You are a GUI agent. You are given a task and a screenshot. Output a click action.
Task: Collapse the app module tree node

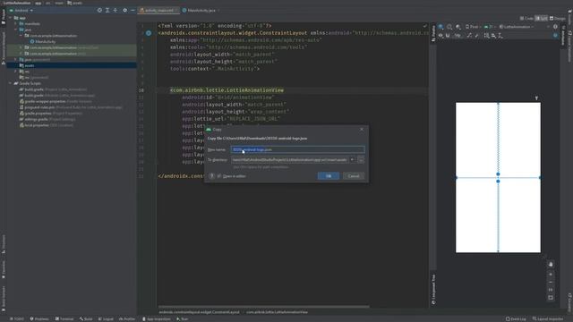pos(10,18)
